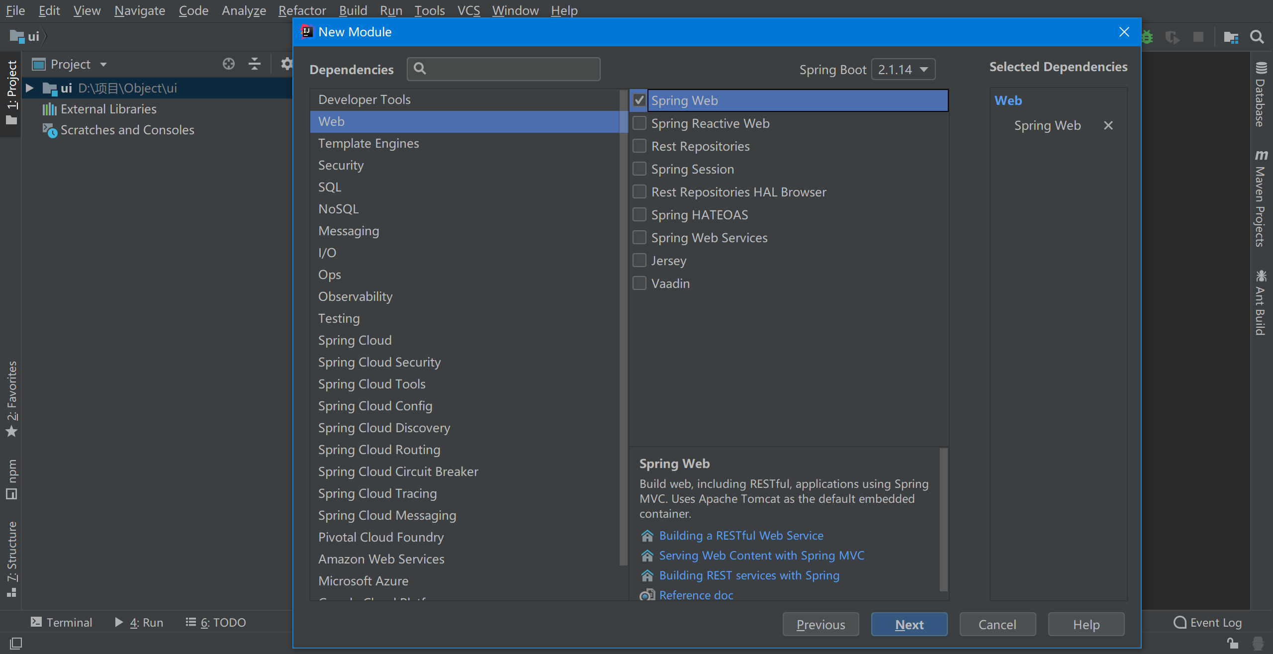Click the collapse all icon in Project toolbar
The width and height of the screenshot is (1273, 654).
coord(255,64)
